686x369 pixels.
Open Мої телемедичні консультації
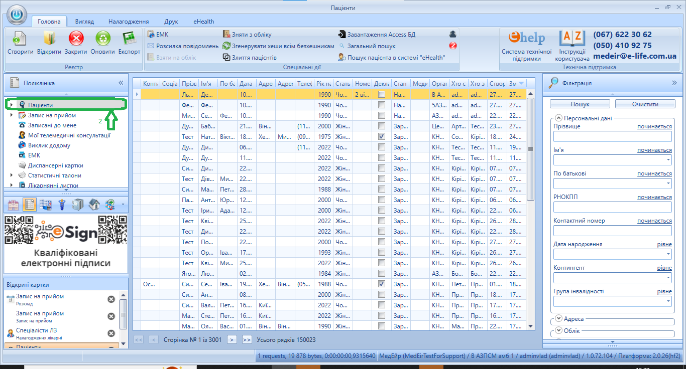pyautogui.click(x=69, y=135)
